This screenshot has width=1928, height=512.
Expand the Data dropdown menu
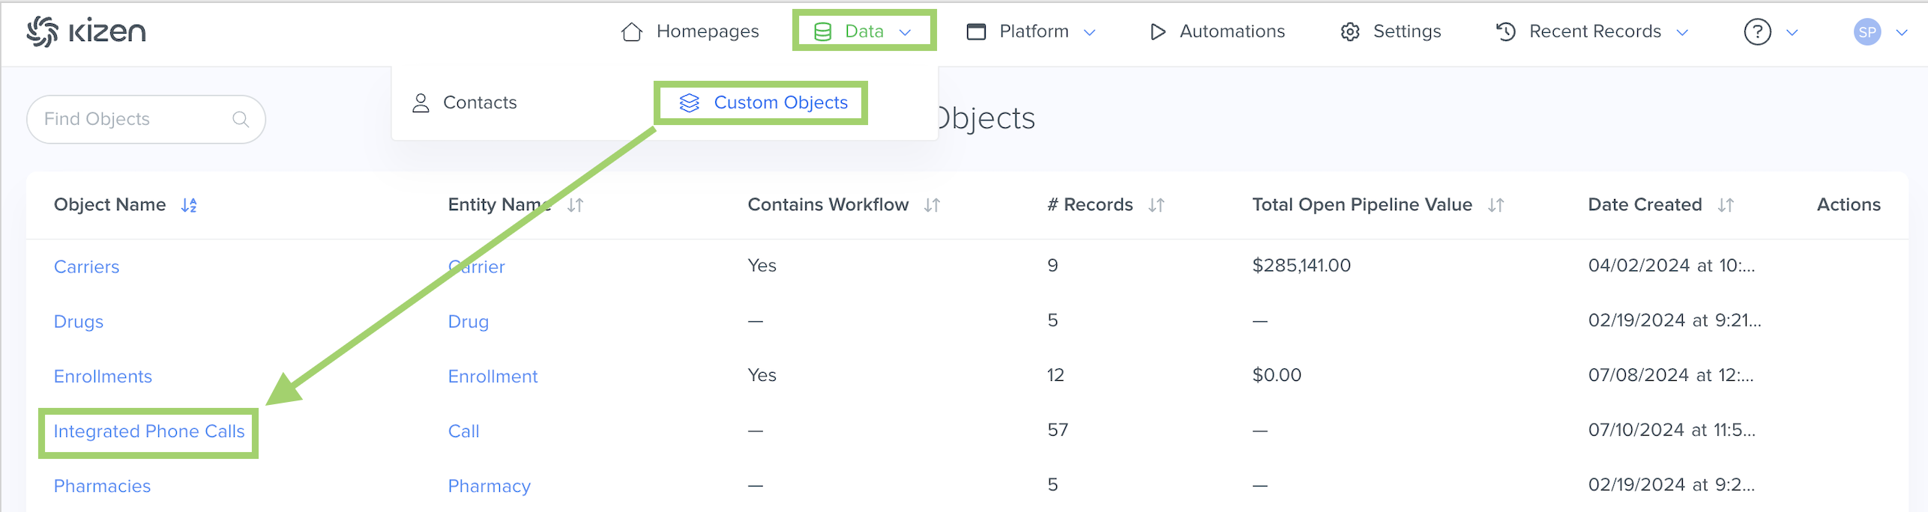[864, 31]
